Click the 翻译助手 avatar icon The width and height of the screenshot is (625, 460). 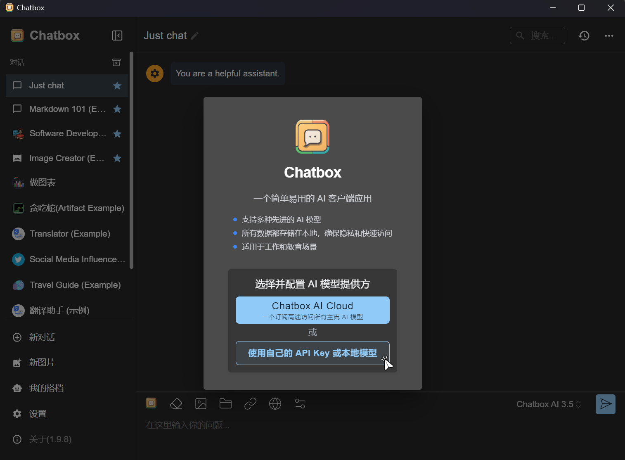pyautogui.click(x=18, y=311)
